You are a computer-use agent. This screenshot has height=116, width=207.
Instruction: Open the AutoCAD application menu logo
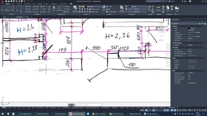click(2, 2)
